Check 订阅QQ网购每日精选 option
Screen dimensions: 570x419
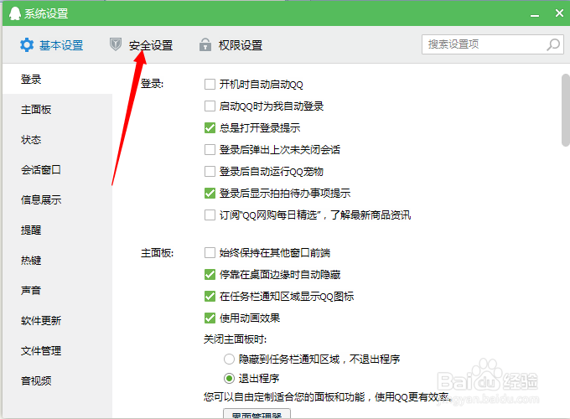[x=210, y=215]
